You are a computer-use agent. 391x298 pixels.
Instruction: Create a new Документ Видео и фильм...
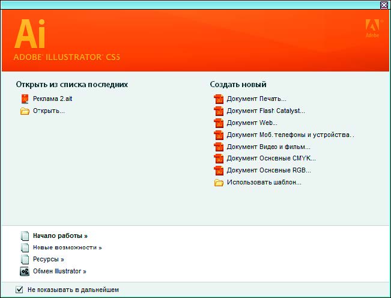point(268,147)
